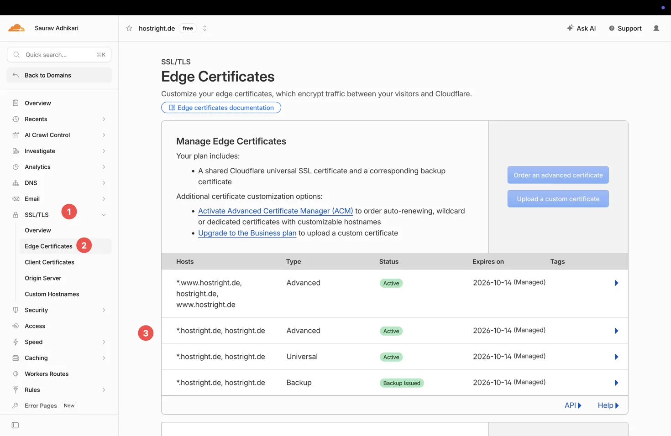Expand the second Advanced certificate row arrow
This screenshot has height=436, width=671.
(x=616, y=331)
